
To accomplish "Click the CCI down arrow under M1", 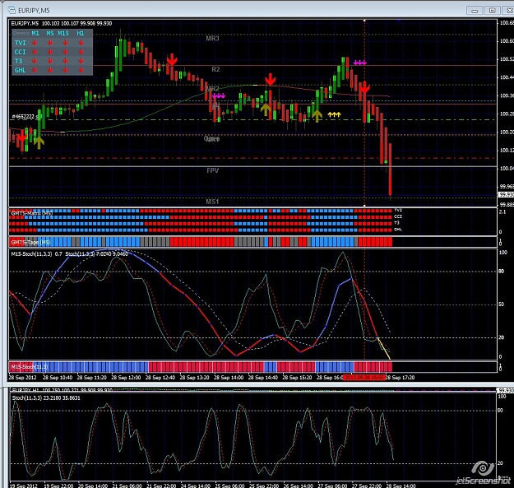I will [35, 52].
